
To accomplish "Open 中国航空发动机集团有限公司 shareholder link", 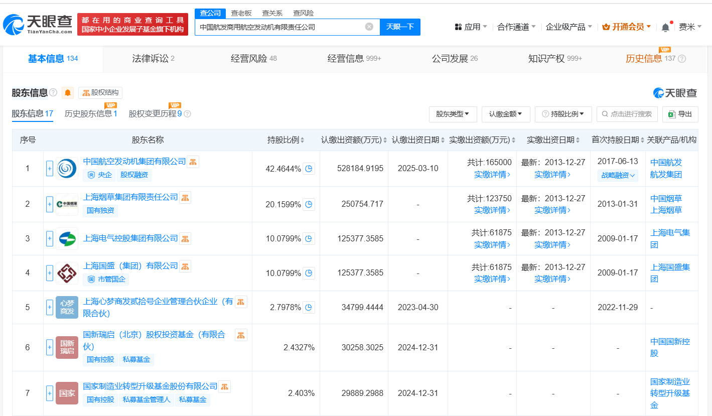I will click(134, 162).
